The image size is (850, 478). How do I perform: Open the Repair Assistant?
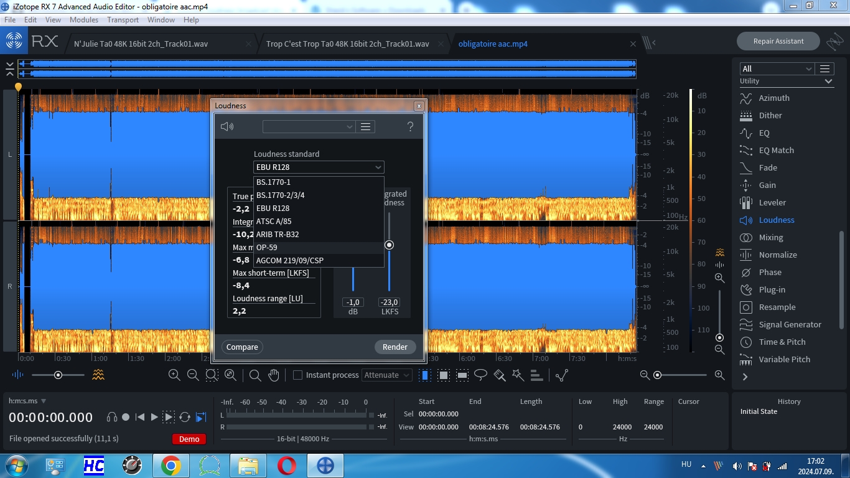coord(778,41)
